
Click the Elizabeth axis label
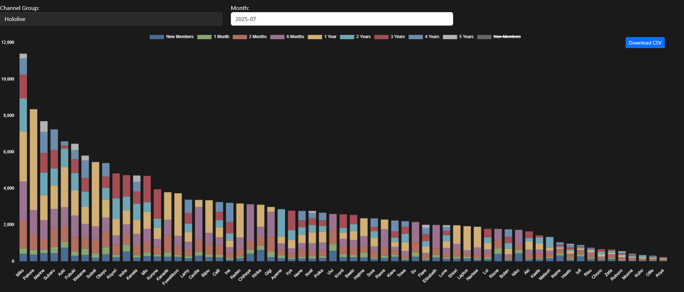430,276
